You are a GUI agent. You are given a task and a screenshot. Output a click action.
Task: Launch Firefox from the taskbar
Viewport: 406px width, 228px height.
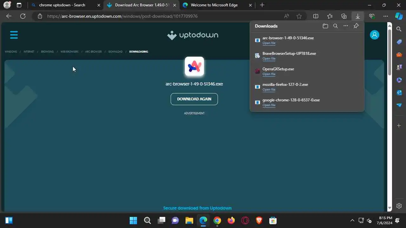pyautogui.click(x=231, y=220)
